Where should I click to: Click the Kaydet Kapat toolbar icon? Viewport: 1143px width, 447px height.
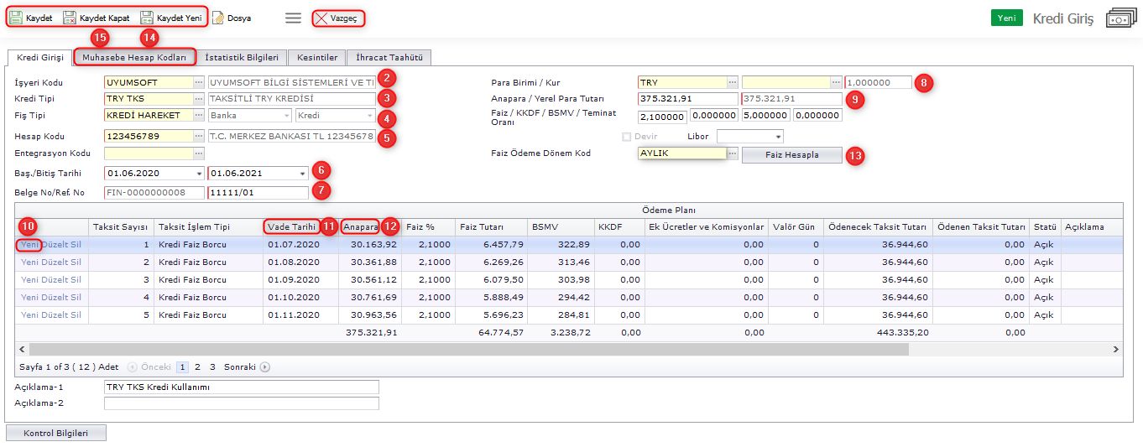pos(70,17)
